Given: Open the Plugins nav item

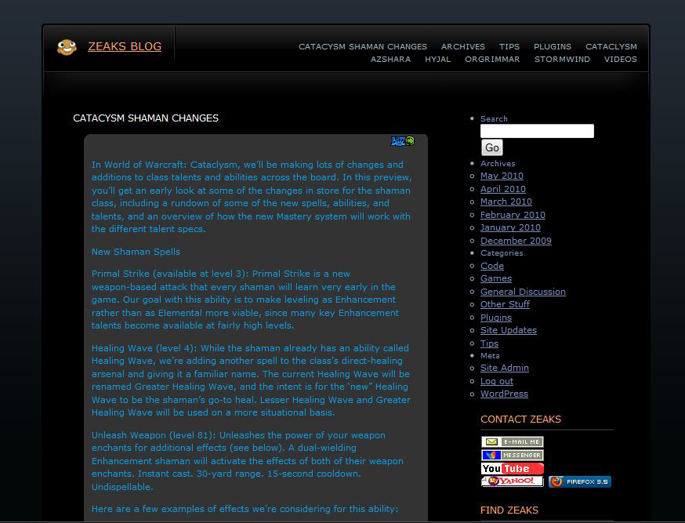Looking at the screenshot, I should point(553,47).
